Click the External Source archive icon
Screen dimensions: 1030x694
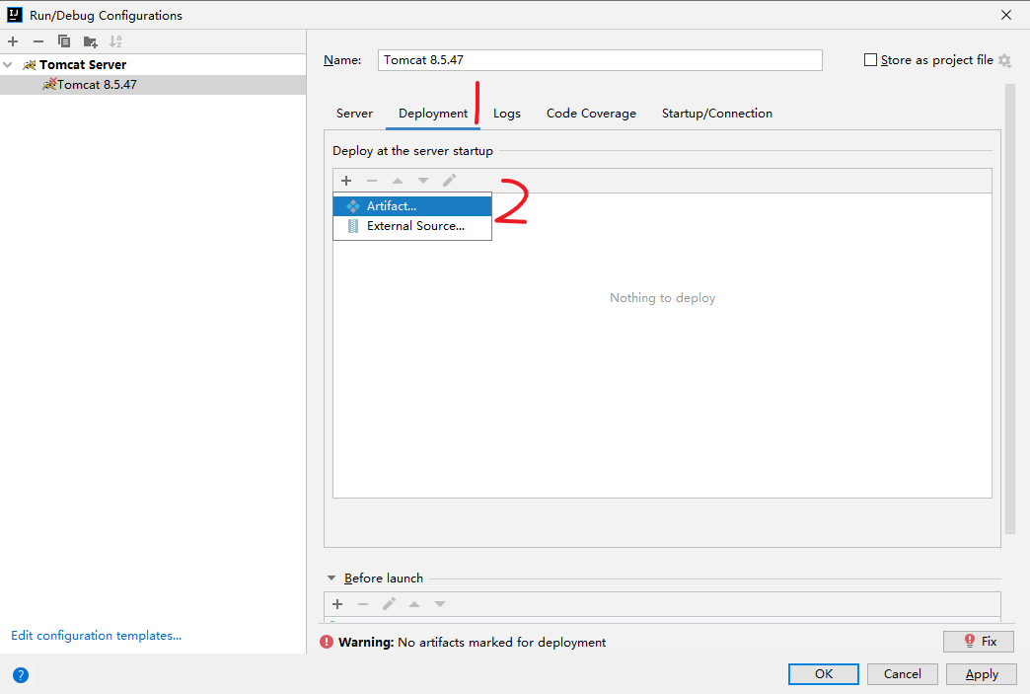point(353,226)
